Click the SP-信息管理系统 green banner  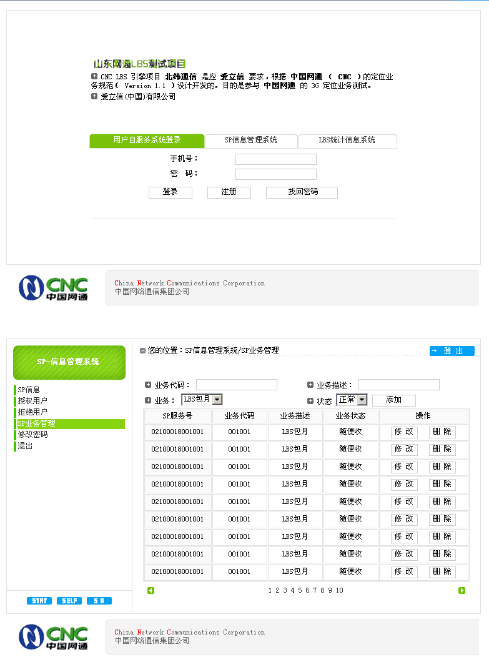[69, 362]
